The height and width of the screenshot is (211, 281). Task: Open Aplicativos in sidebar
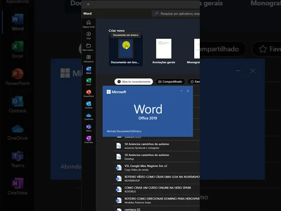pyautogui.click(x=89, y=58)
